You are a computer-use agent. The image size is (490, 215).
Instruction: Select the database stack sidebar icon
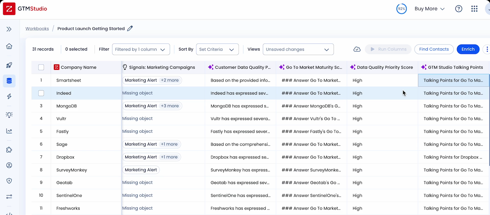[9, 81]
